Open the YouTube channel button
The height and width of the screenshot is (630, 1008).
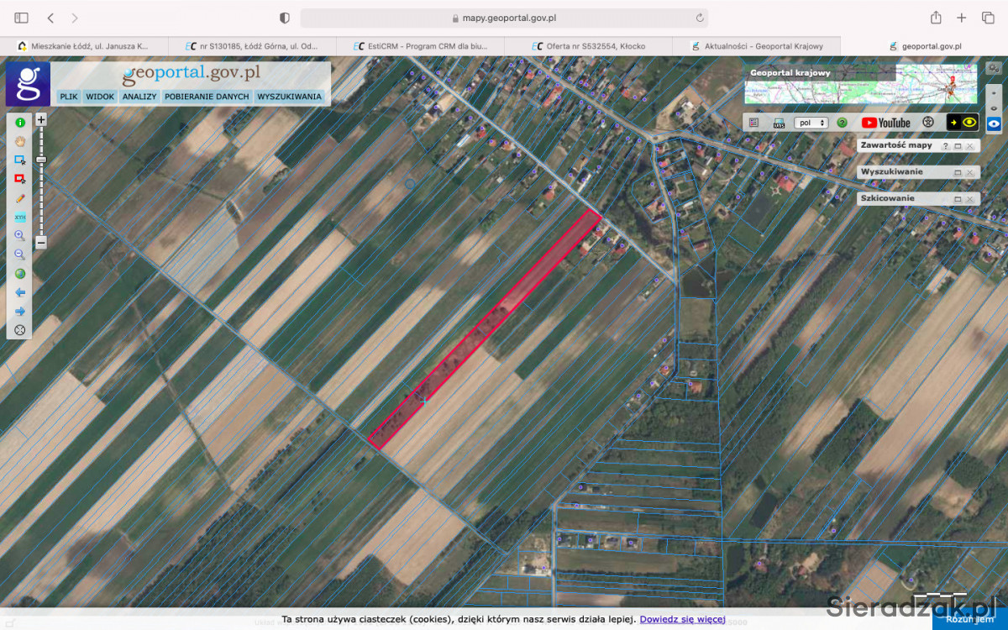tap(886, 123)
